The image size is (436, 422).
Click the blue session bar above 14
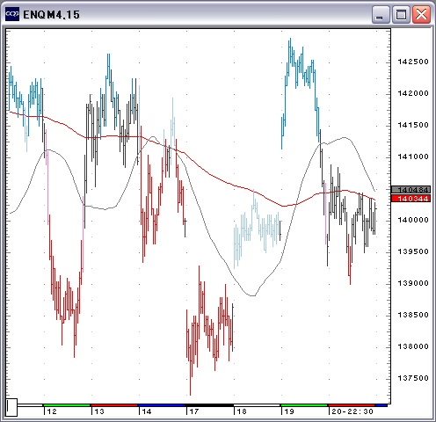click(162, 405)
